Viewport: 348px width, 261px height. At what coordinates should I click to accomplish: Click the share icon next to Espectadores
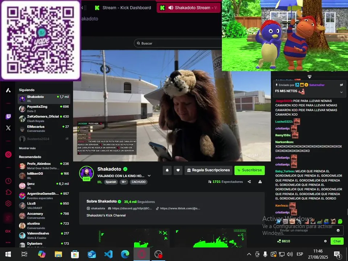pyautogui.click(x=249, y=182)
